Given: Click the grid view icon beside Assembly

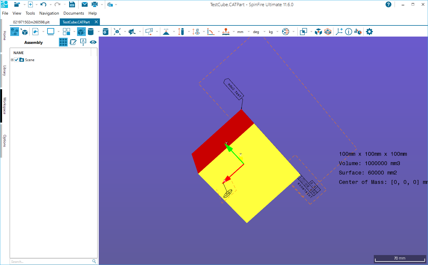Looking at the screenshot, I should point(63,42).
